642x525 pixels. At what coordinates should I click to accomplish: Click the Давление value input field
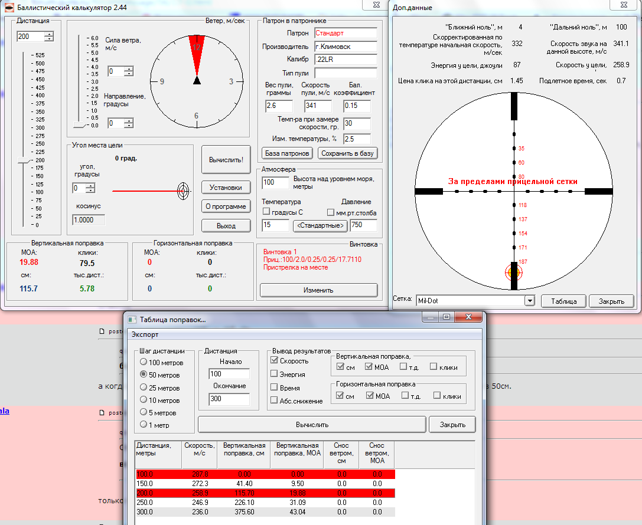364,225
